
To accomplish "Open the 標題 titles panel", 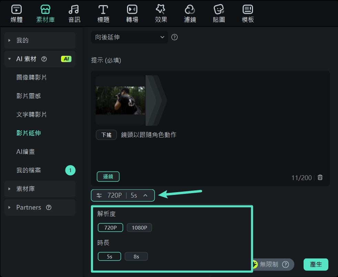I will click(x=103, y=13).
